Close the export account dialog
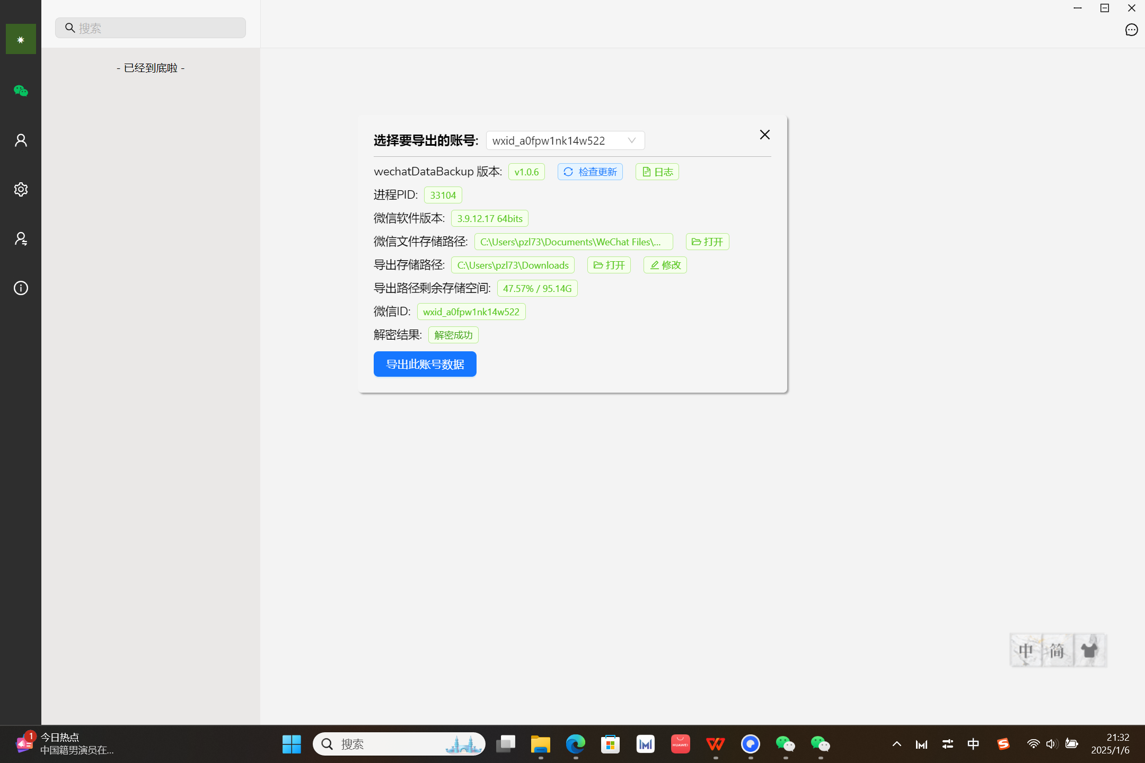The image size is (1145, 763). click(x=764, y=135)
